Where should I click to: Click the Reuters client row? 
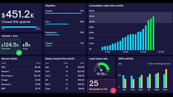pos(21,71)
